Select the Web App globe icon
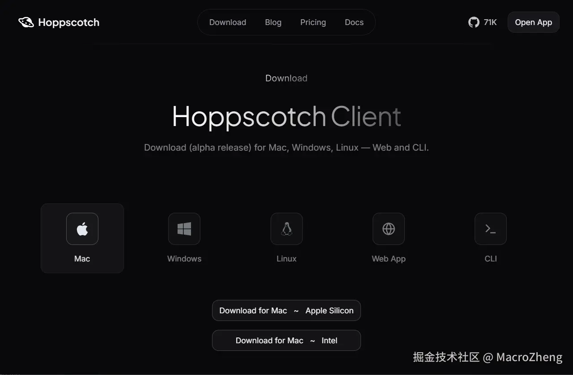 [389, 229]
